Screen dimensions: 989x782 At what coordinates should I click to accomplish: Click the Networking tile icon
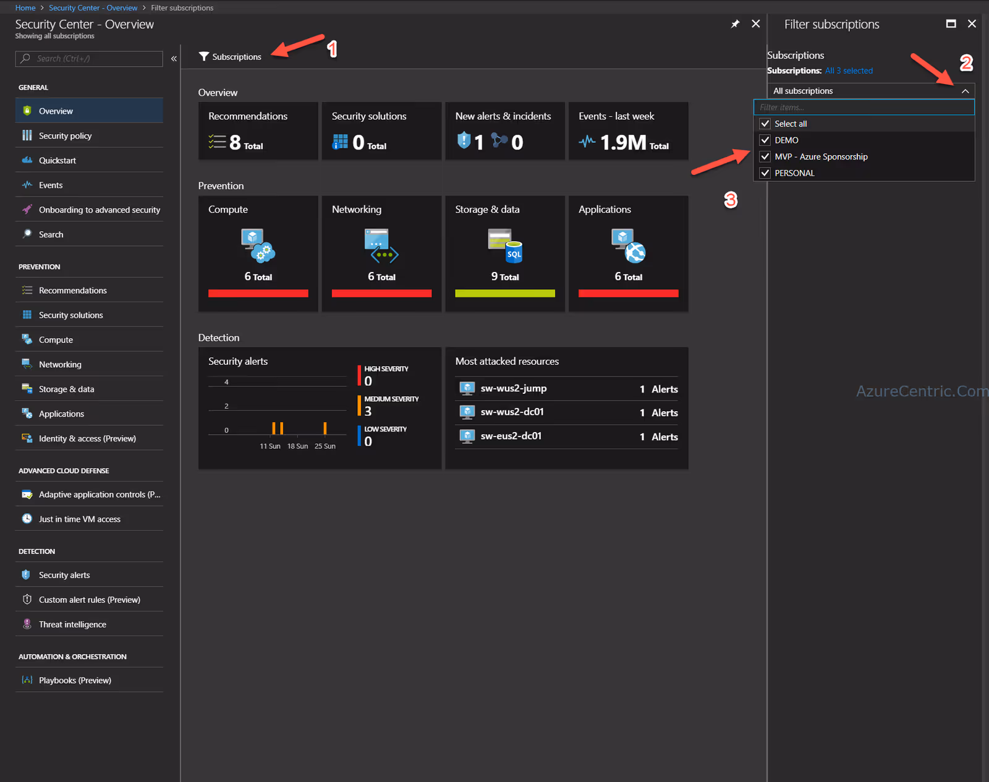tap(381, 245)
